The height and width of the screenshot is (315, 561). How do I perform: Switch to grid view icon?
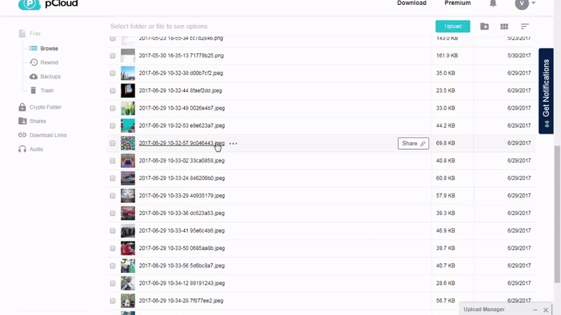(x=504, y=27)
